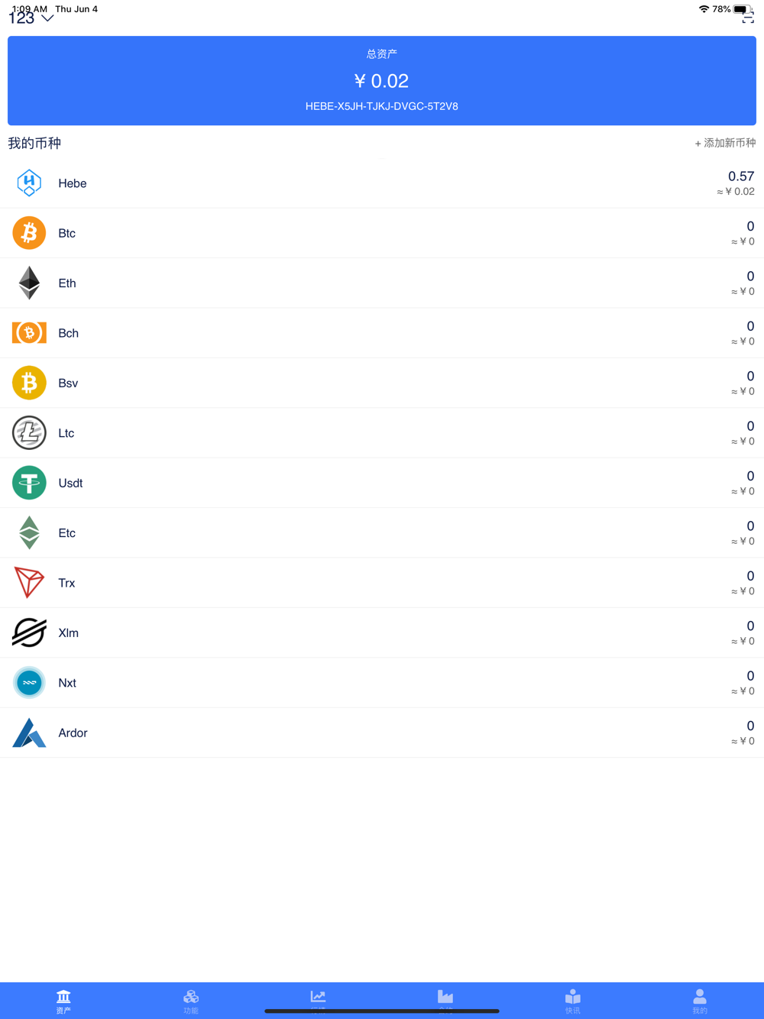Tap the Trx tron icon

point(29,583)
